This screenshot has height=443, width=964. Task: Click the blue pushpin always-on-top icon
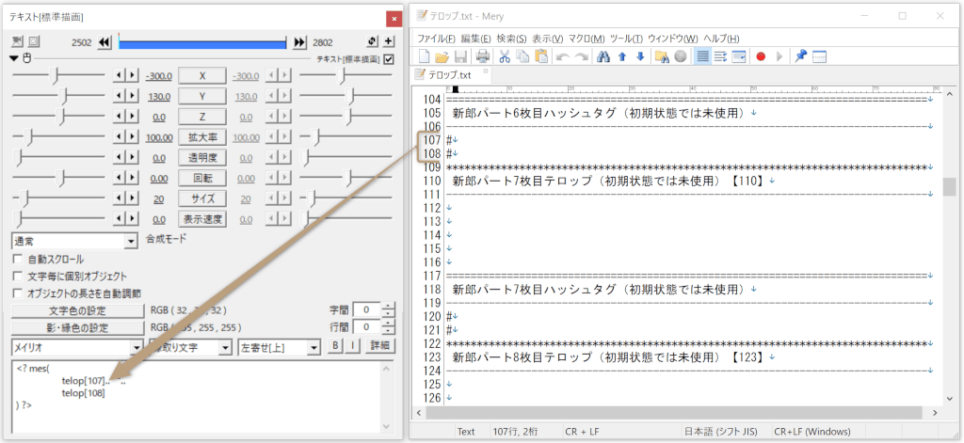[800, 56]
